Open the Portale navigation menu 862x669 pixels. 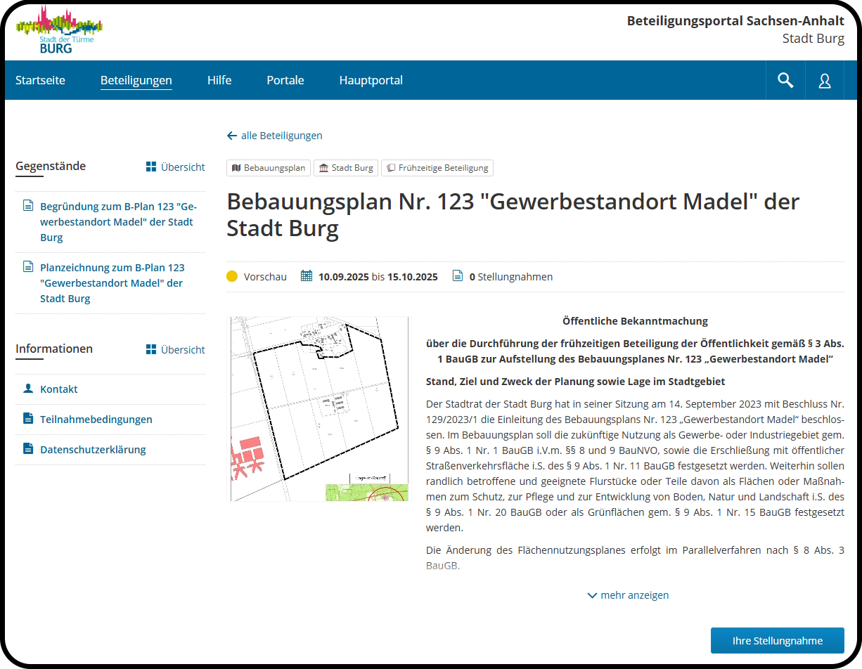click(x=285, y=80)
